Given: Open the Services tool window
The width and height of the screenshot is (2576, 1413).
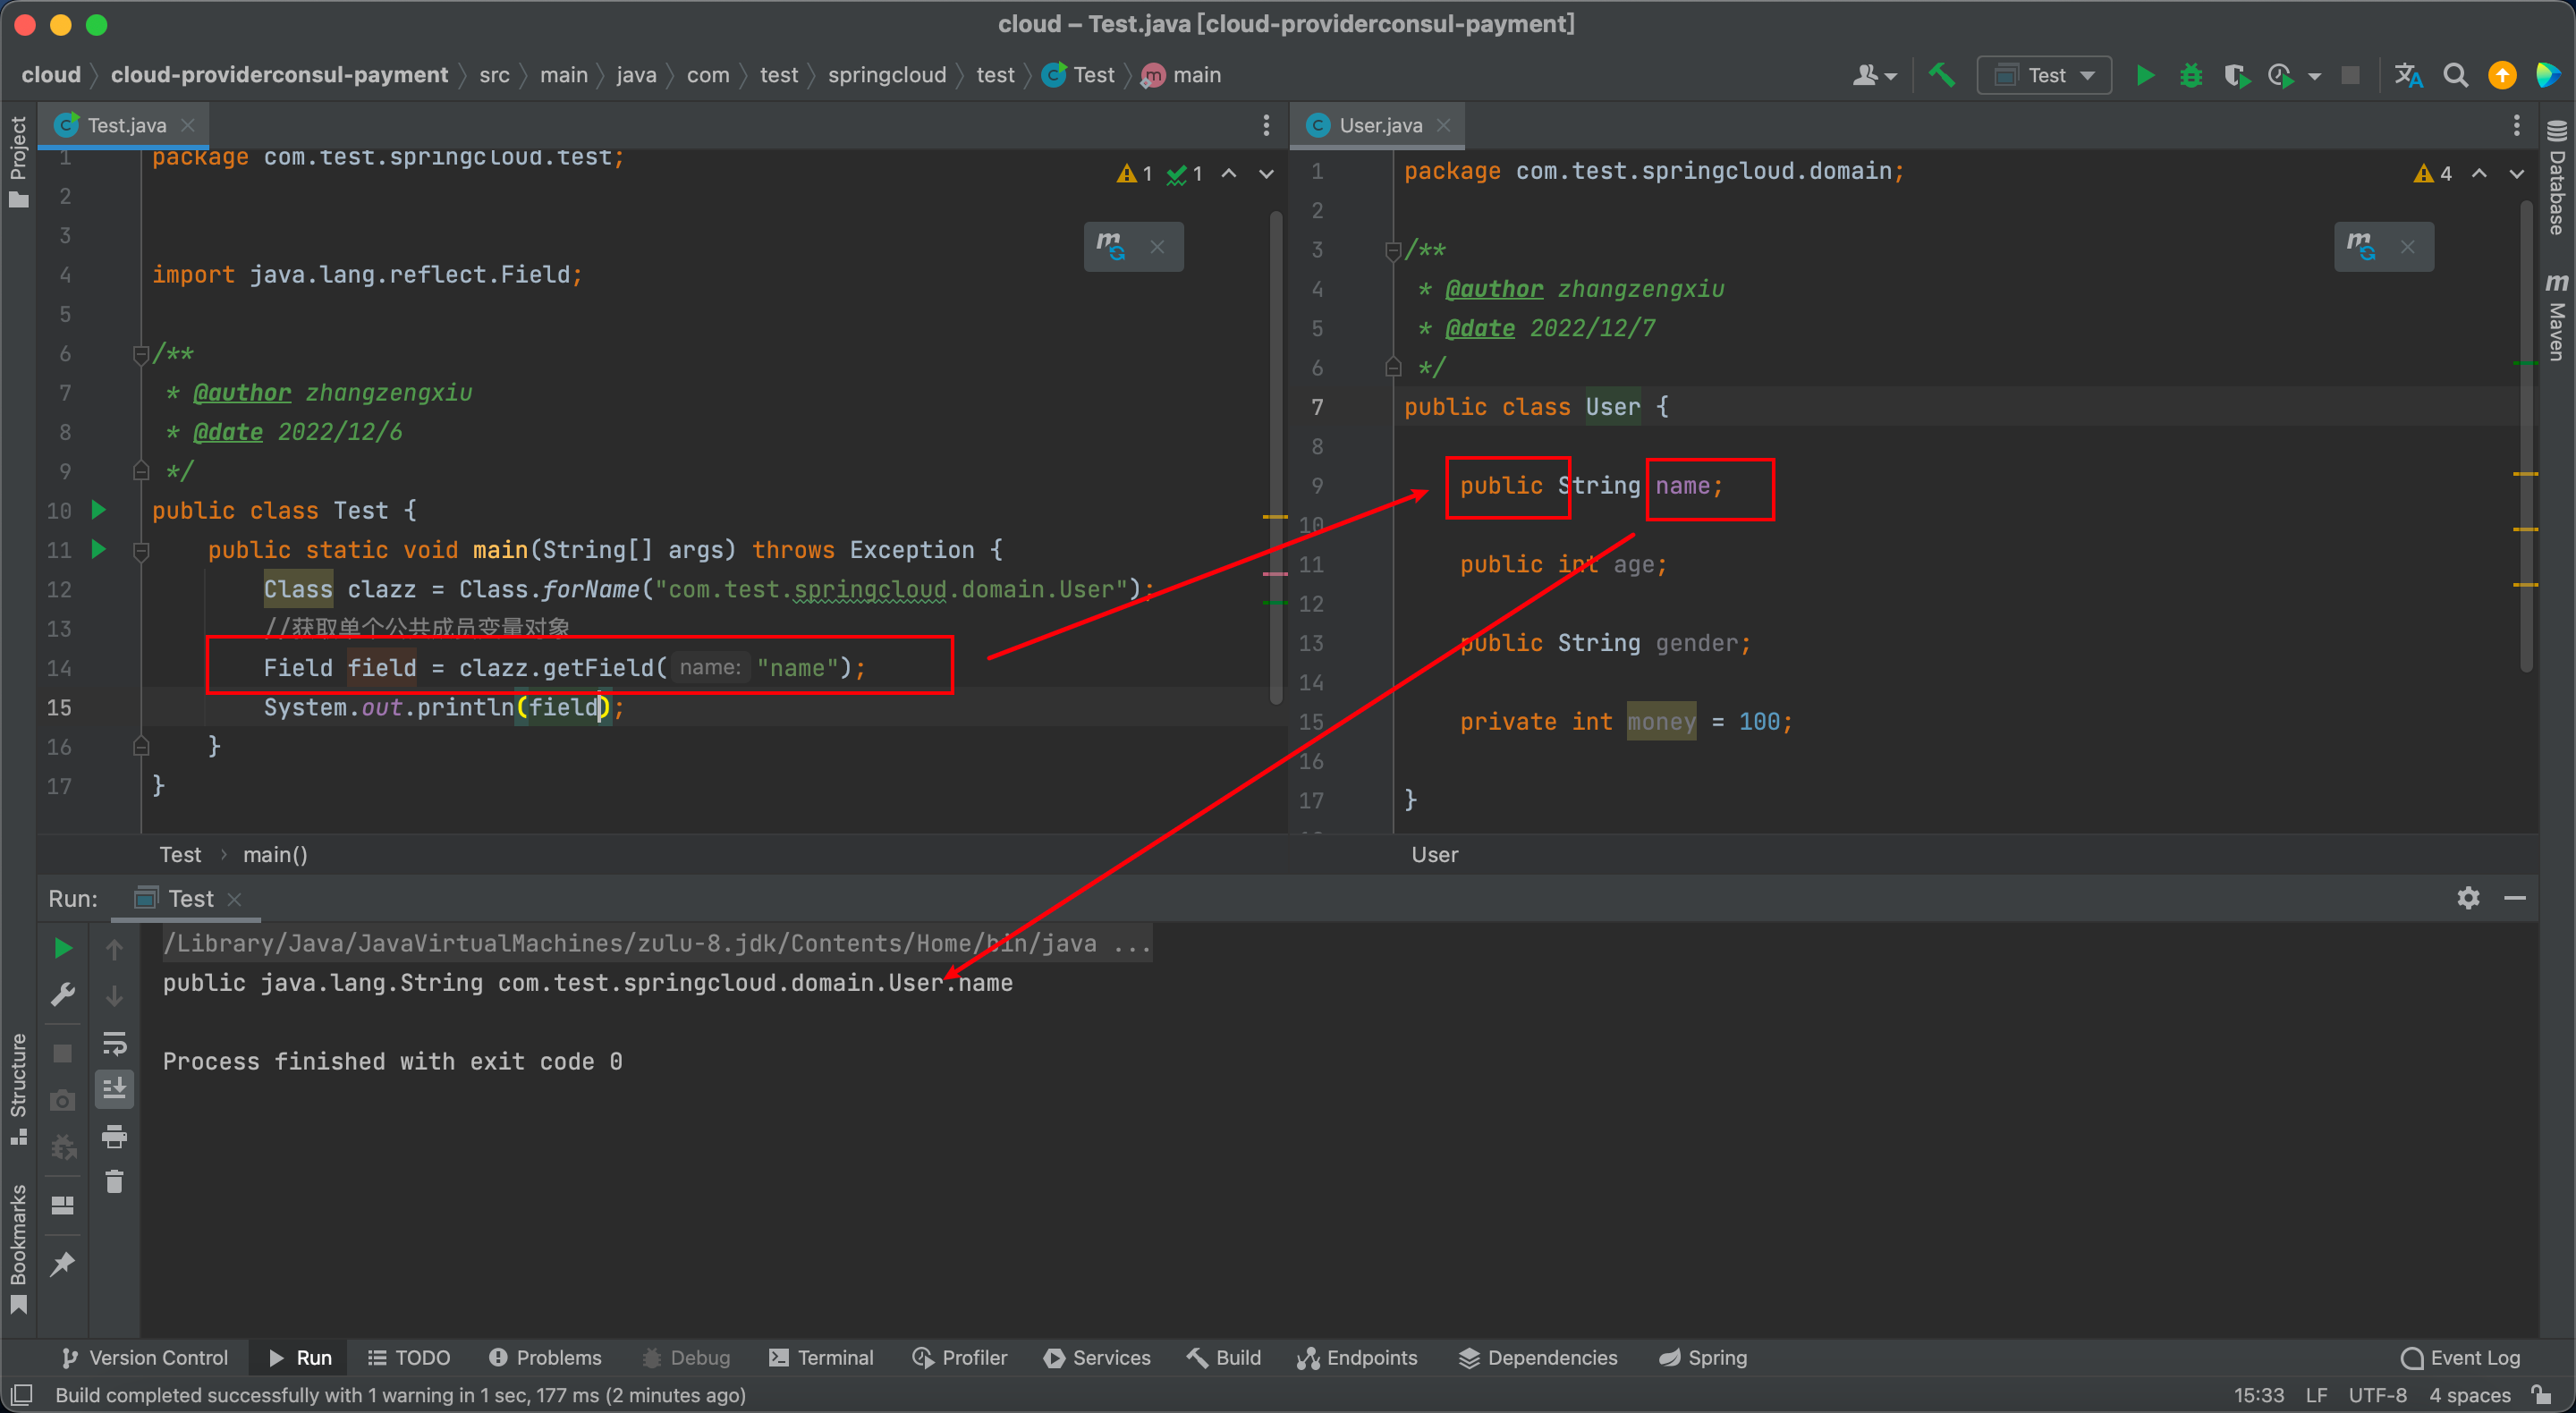Looking at the screenshot, I should click(x=1097, y=1357).
